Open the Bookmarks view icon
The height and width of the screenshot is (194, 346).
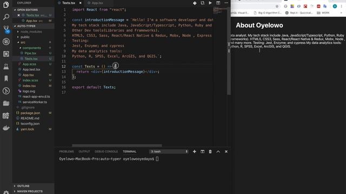pos(6,79)
